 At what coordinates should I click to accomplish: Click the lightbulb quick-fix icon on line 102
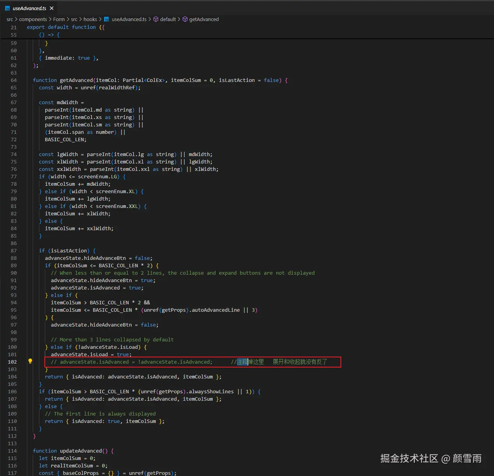coord(30,361)
